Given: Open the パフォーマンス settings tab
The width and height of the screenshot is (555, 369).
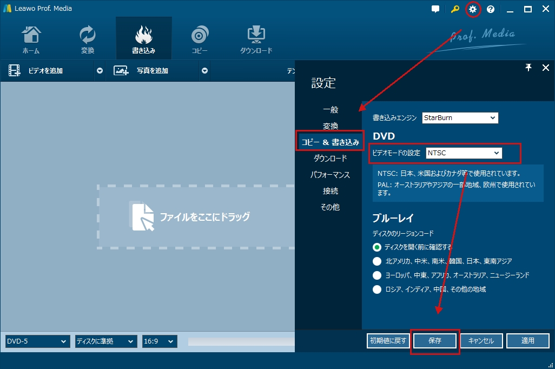Looking at the screenshot, I should [330, 175].
